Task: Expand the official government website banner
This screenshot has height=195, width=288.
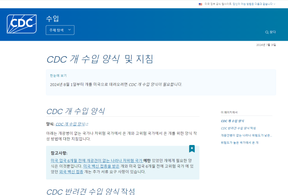Action: tap(254, 4)
